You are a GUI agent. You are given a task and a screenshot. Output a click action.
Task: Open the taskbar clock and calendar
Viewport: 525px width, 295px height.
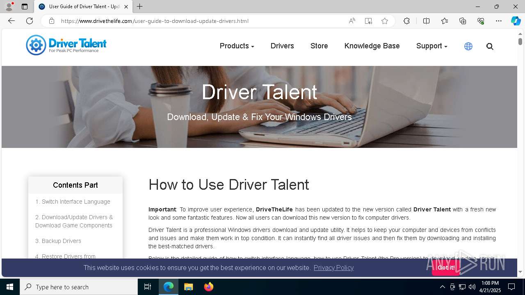click(x=490, y=287)
